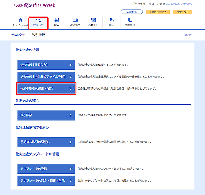Click description 取引を引戻しすることができます

114,142
